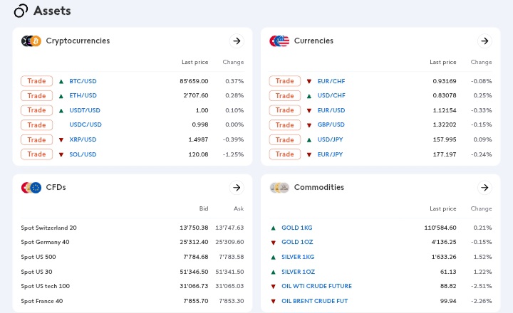The image size is (513, 313).
Task: Open the OIL WTI CRUDE FUTURE link
Action: (316, 286)
